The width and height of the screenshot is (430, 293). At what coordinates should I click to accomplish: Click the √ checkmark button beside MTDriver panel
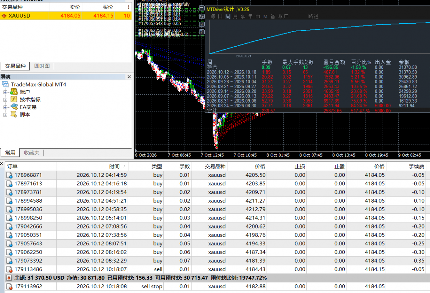pos(201,24)
